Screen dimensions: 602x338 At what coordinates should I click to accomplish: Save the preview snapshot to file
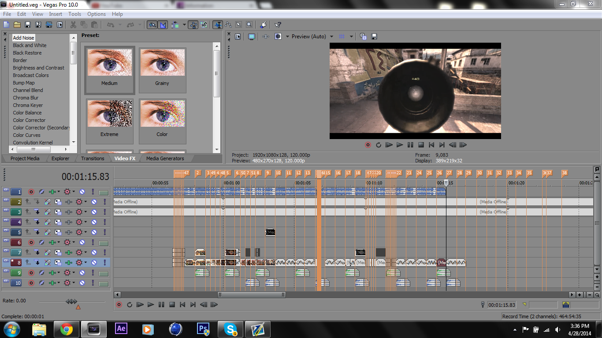(374, 37)
